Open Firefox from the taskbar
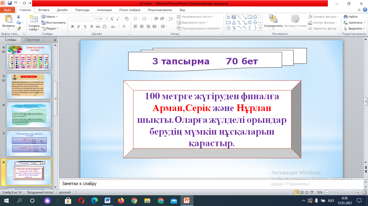 point(121,200)
